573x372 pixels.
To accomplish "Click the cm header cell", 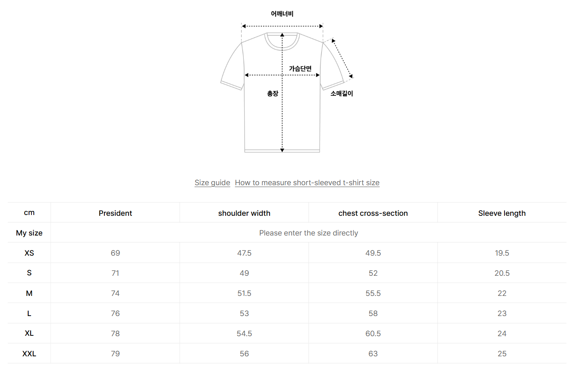I will (29, 213).
